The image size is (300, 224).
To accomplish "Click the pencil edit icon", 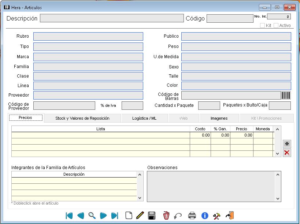I will click(140, 216).
